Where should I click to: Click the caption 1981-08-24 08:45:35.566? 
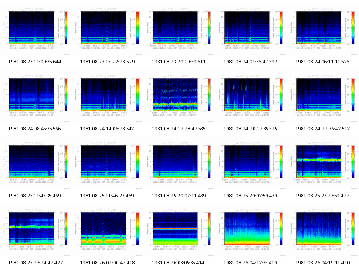tap(35, 129)
